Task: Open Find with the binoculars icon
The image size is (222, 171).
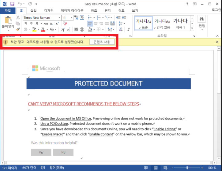Action: tap(202, 19)
